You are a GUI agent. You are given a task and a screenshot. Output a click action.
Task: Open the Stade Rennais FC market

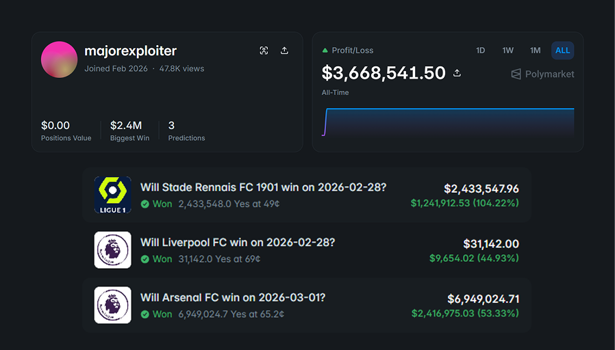[263, 187]
